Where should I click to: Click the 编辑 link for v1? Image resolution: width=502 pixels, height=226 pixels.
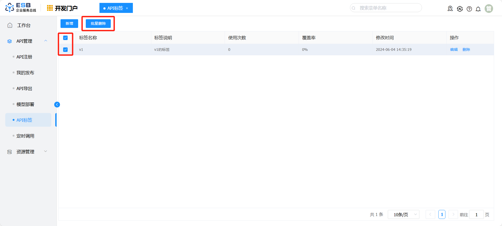pyautogui.click(x=454, y=50)
